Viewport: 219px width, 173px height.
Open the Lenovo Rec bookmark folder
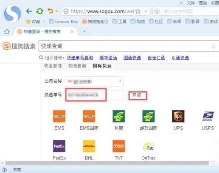(x=63, y=22)
